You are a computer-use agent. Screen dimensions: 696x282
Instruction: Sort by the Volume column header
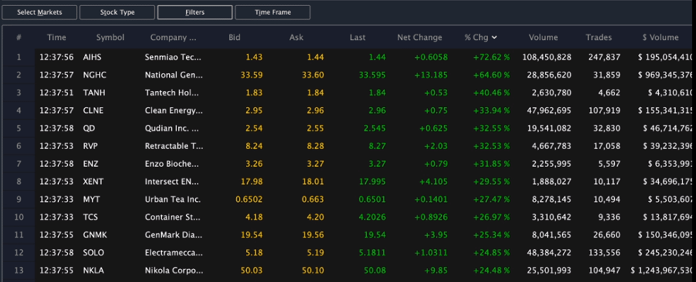[543, 38]
